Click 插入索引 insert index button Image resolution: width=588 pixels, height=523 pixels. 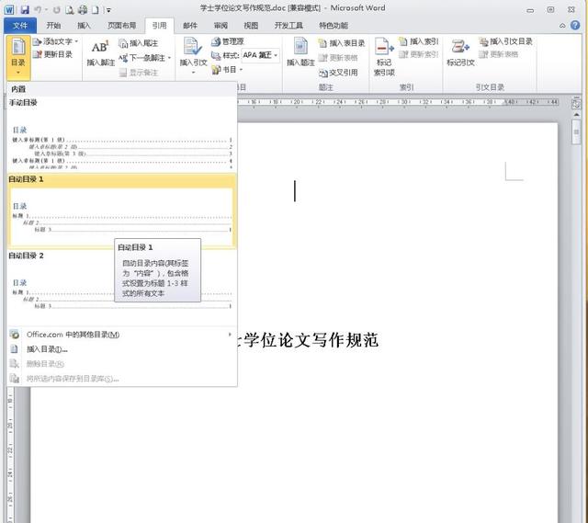click(419, 41)
